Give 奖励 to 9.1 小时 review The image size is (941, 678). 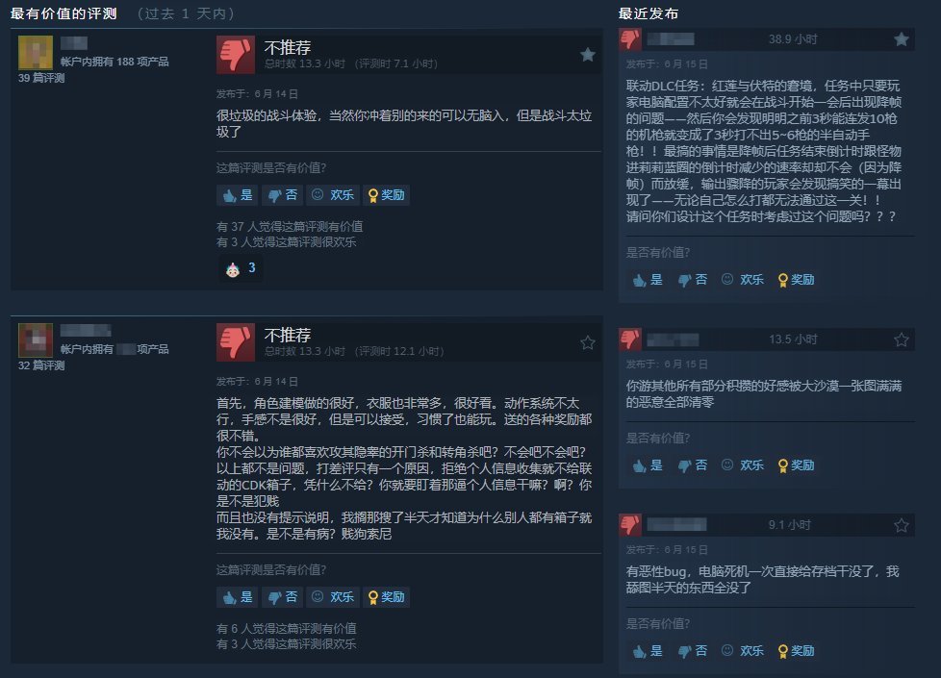797,651
